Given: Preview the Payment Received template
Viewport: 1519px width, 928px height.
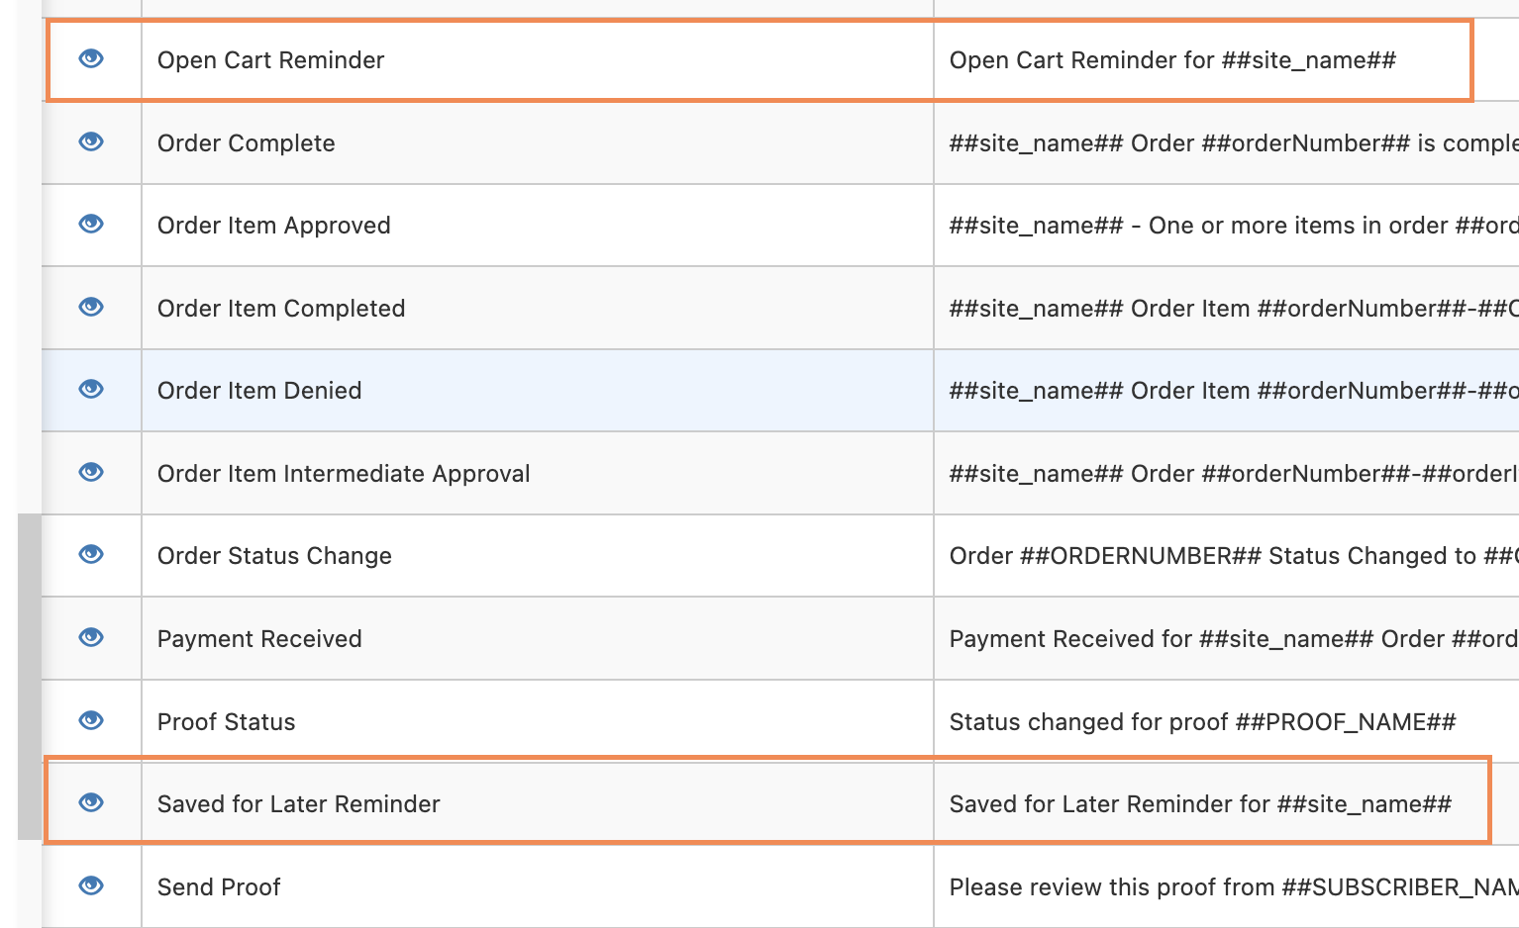Looking at the screenshot, I should click(91, 637).
